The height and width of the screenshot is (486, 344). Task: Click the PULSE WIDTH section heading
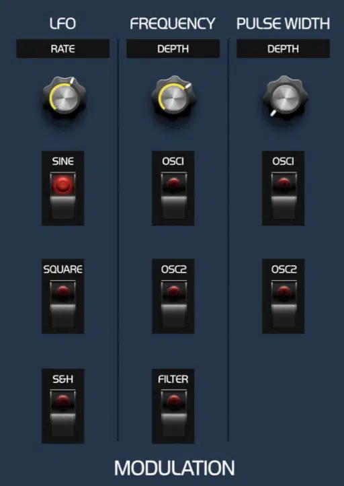click(x=284, y=24)
